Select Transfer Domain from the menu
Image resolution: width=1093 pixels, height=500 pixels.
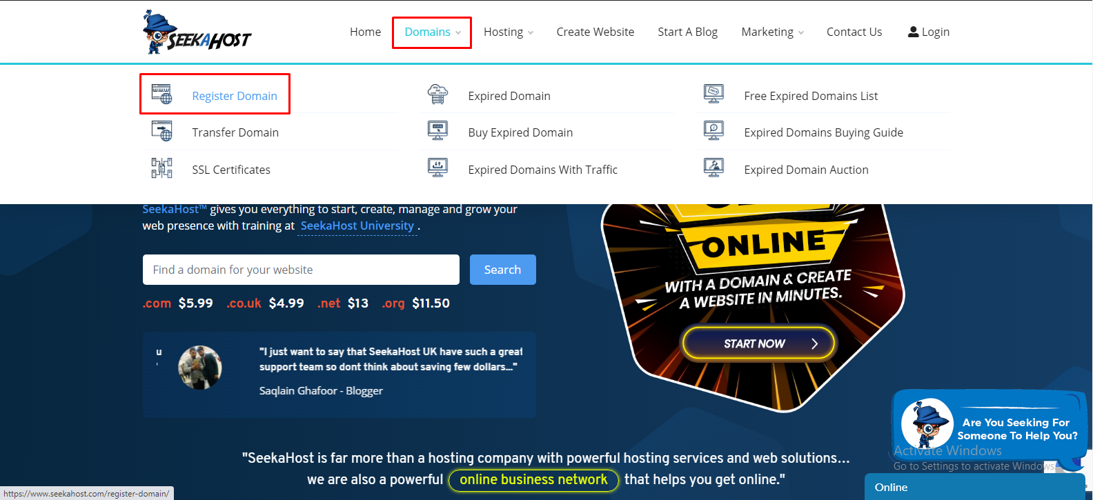(235, 132)
